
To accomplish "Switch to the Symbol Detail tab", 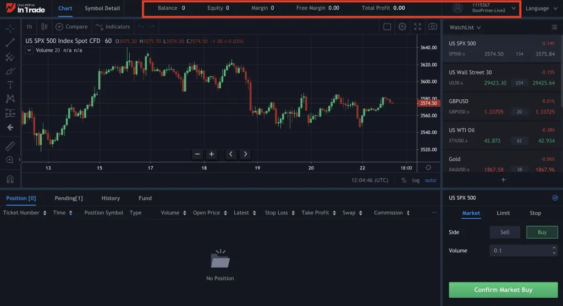I will 102,8.
